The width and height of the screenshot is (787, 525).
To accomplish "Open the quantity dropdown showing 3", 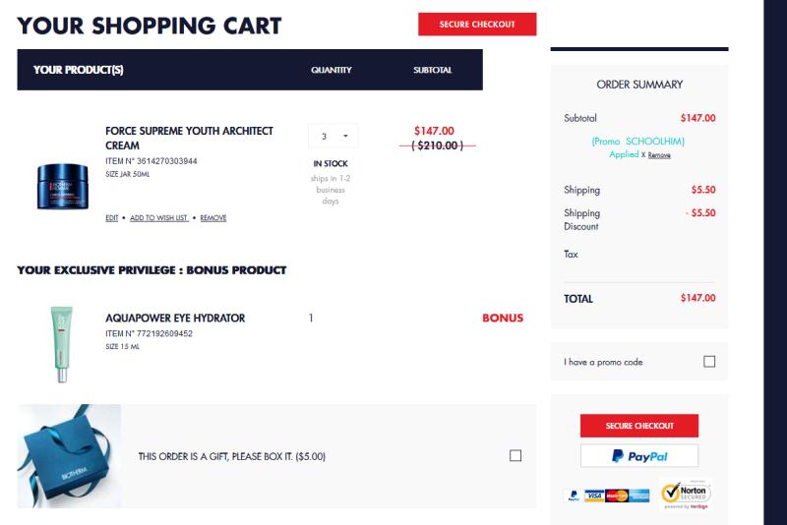I will 333,136.
